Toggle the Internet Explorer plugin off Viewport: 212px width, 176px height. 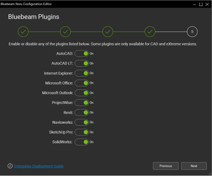82,73
